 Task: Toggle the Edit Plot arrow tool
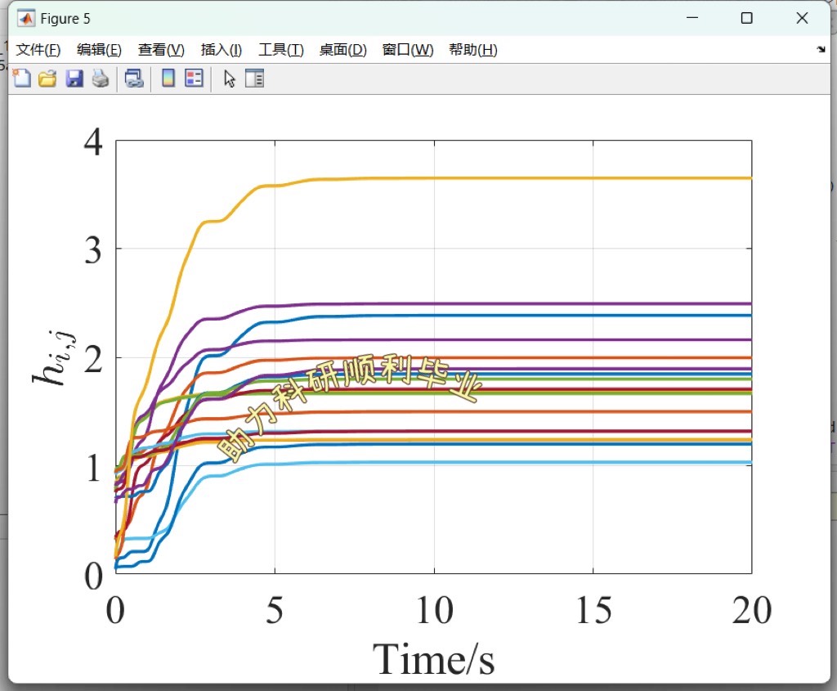coord(230,79)
